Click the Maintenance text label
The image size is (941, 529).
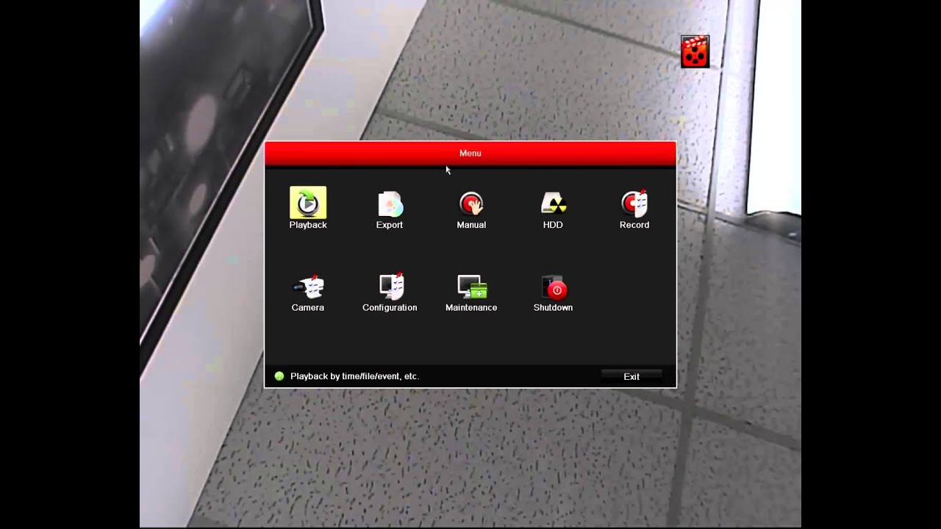(x=471, y=308)
